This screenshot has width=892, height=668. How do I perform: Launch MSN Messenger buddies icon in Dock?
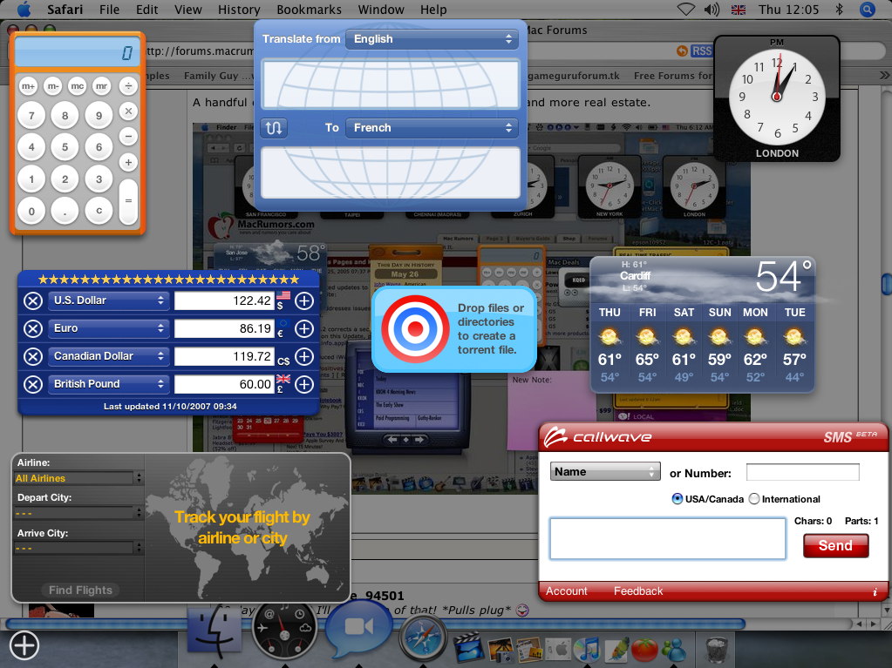pyautogui.click(x=674, y=649)
